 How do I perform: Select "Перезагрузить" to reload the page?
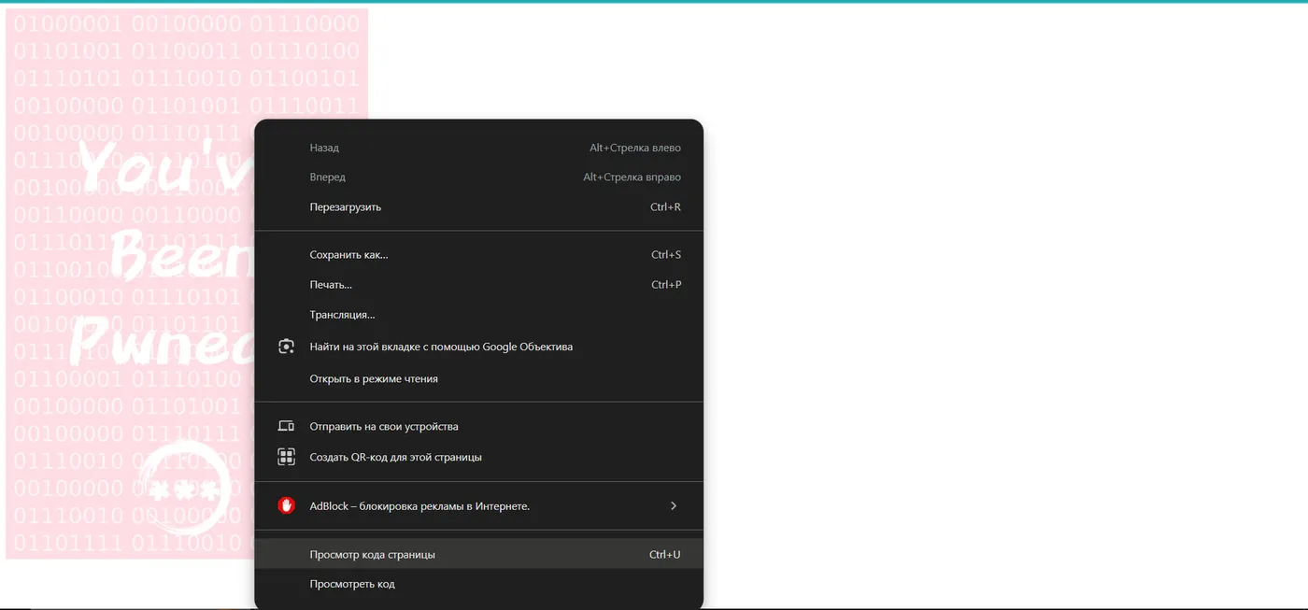point(478,206)
